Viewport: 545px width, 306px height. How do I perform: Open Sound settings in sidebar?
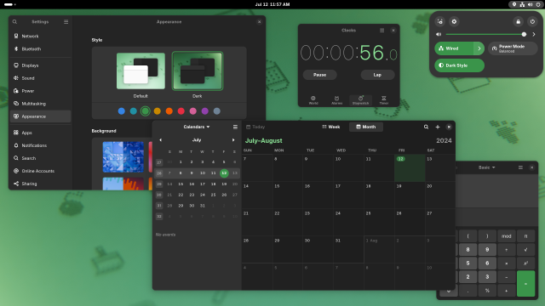click(x=40, y=78)
